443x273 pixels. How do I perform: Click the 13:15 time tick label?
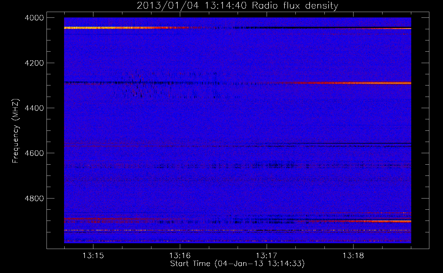click(93, 256)
